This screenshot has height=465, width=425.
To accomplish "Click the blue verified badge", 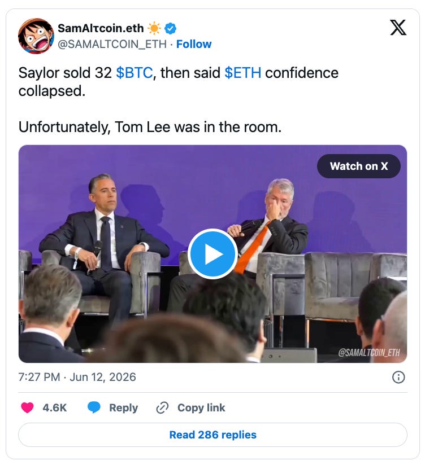I will (171, 28).
